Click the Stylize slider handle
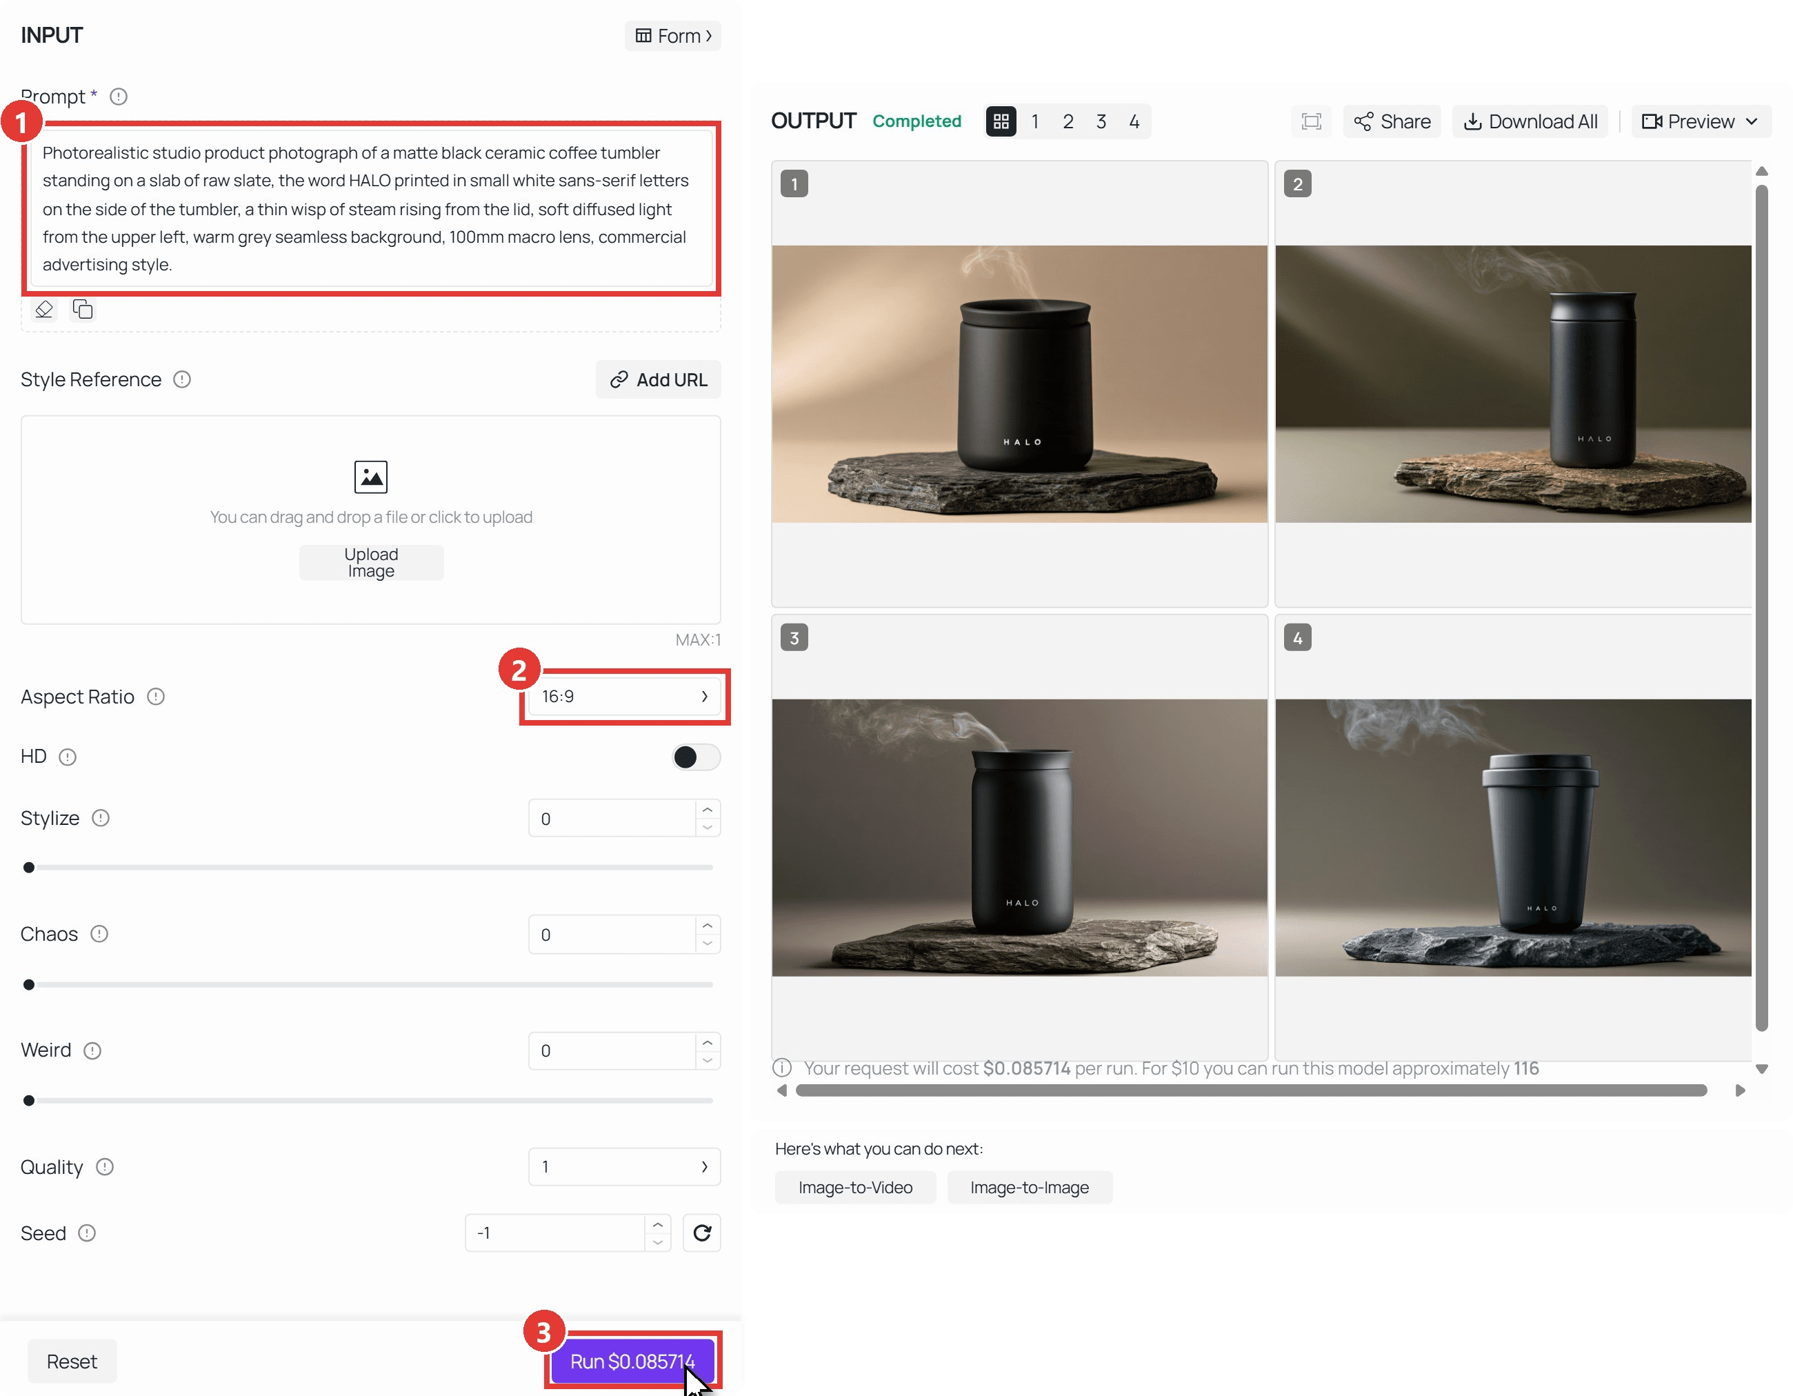Screen dimensions: 1793x1396 29,868
